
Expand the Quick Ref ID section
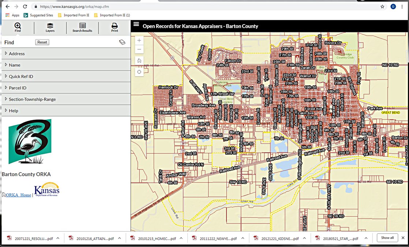point(21,76)
